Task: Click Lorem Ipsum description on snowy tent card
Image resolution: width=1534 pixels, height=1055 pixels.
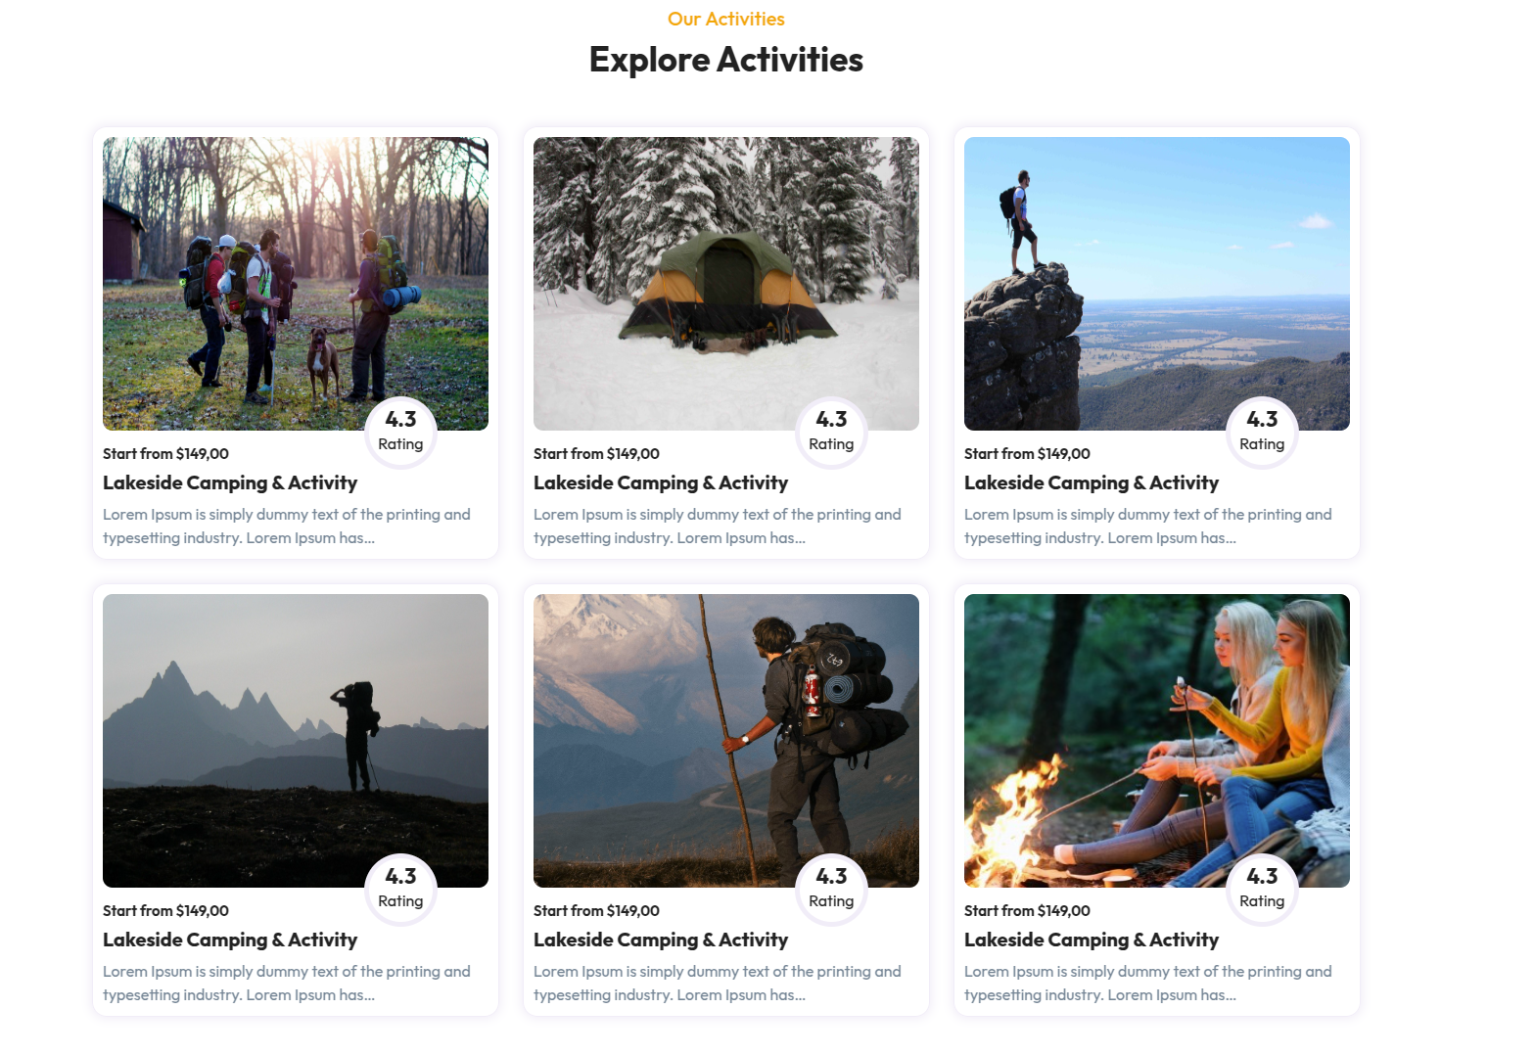Action: (x=718, y=527)
